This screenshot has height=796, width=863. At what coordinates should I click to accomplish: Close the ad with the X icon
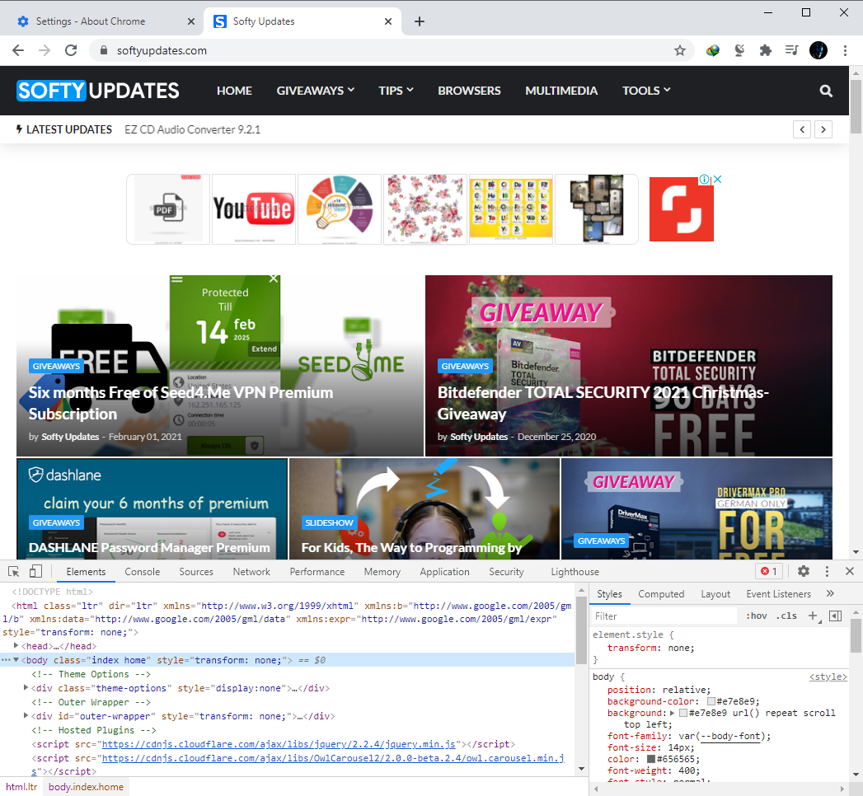click(718, 180)
